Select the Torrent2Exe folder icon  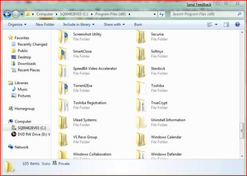[x=63, y=88]
